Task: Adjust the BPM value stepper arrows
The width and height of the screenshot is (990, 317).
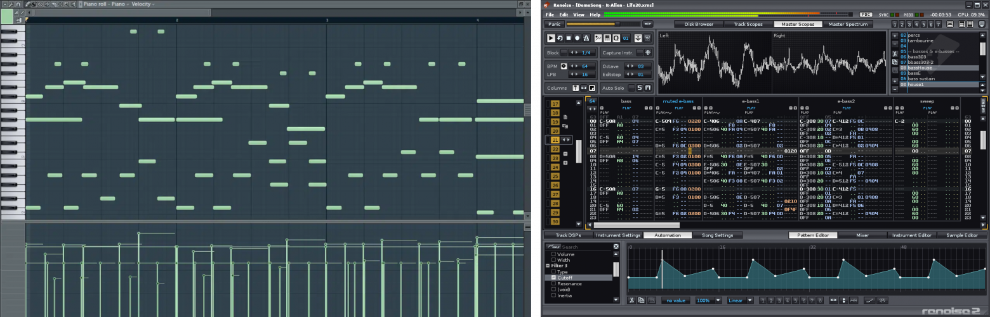Action: tap(574, 66)
